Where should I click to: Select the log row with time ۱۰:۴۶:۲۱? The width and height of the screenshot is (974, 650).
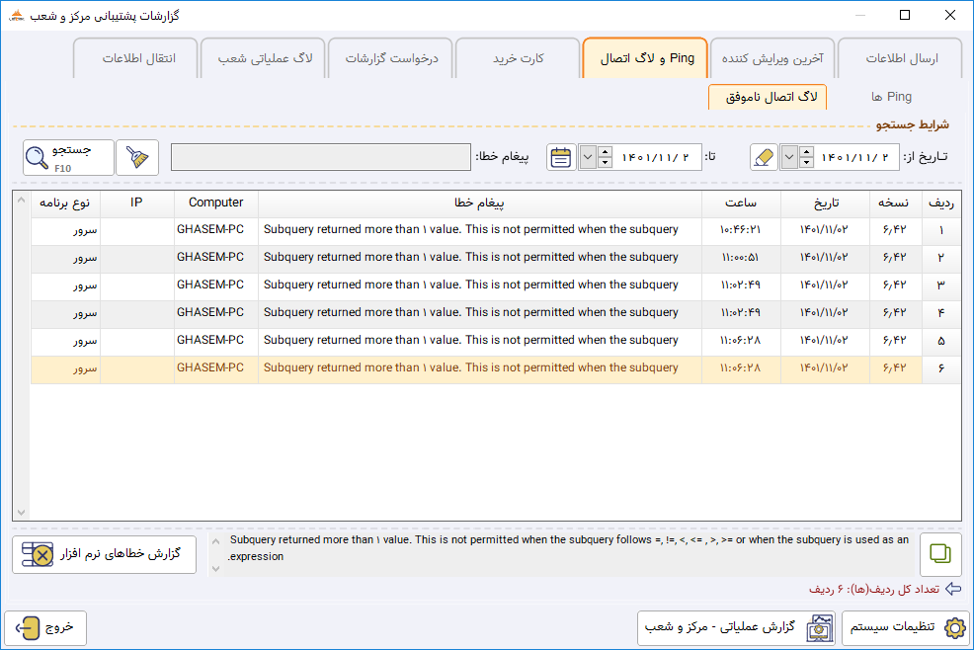[x=496, y=230]
